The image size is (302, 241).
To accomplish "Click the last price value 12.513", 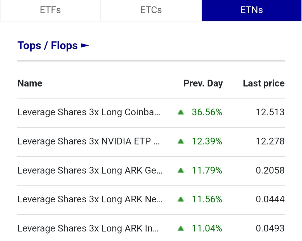I will click(x=270, y=112).
